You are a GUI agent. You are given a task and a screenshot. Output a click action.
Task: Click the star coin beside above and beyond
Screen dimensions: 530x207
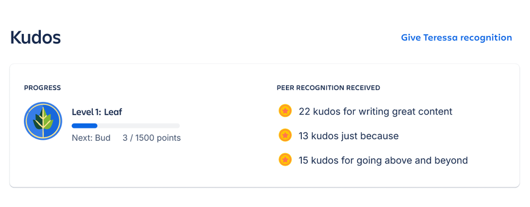[285, 159]
